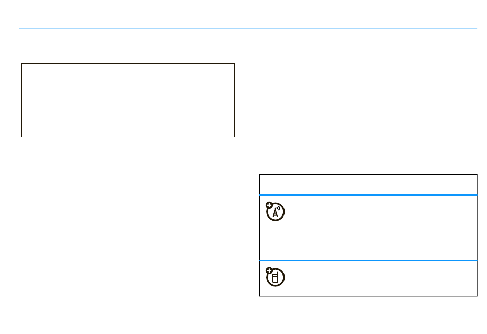The height and width of the screenshot is (334, 487).
Task: Click the mobile phone accessory icon
Action: (275, 277)
